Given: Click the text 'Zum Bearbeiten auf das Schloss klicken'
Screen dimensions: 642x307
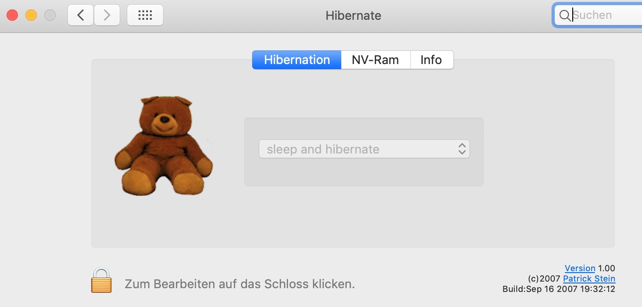Looking at the screenshot, I should (239, 284).
